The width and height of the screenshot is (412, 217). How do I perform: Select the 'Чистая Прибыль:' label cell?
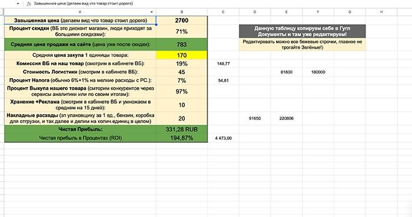pos(80,129)
